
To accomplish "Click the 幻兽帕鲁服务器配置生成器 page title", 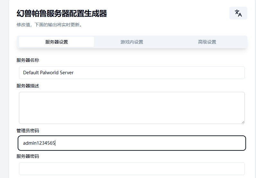I will [x=62, y=13].
